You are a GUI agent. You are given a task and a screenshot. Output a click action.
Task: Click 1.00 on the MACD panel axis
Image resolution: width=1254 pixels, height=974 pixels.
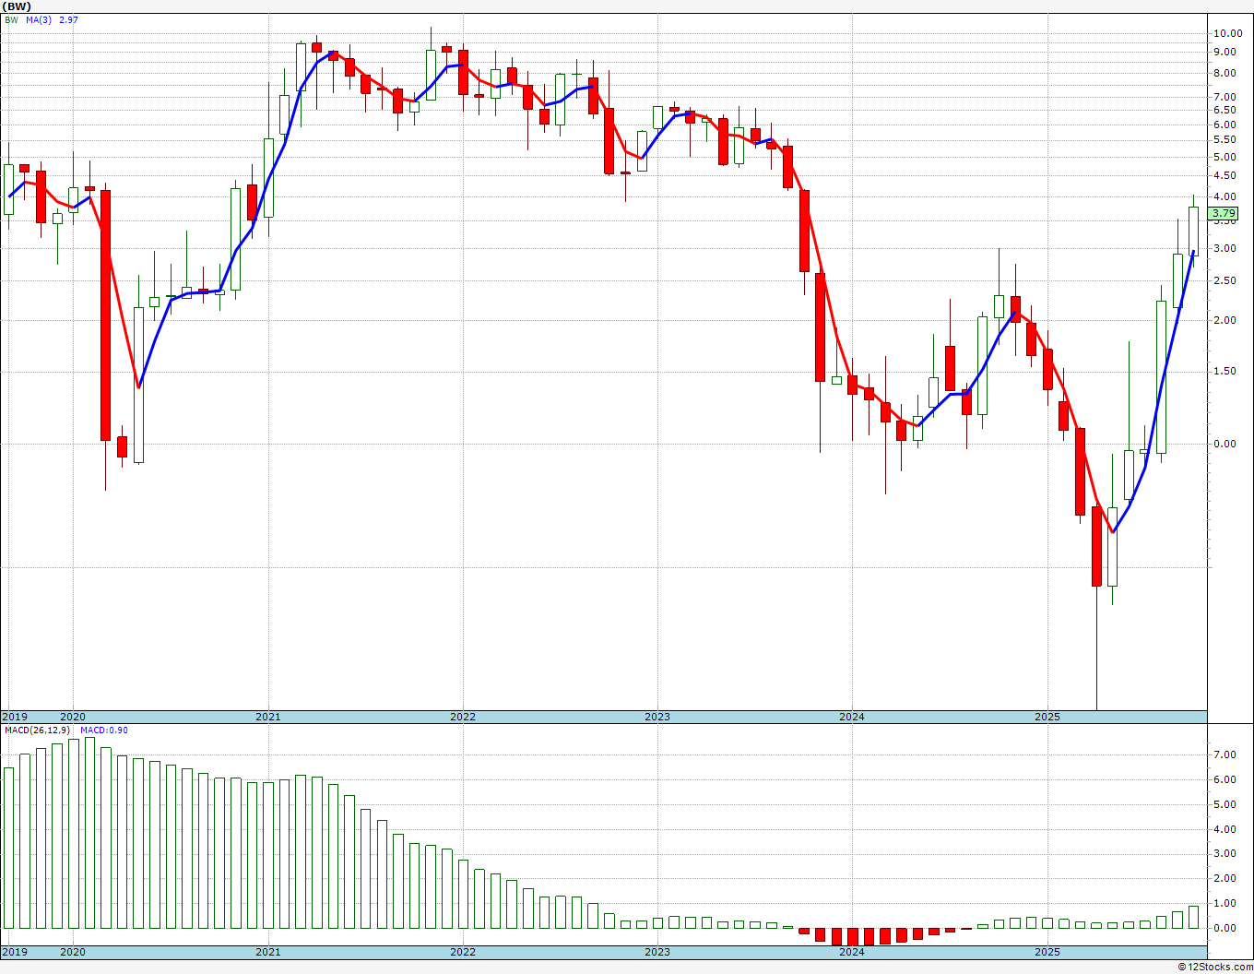click(x=1224, y=904)
